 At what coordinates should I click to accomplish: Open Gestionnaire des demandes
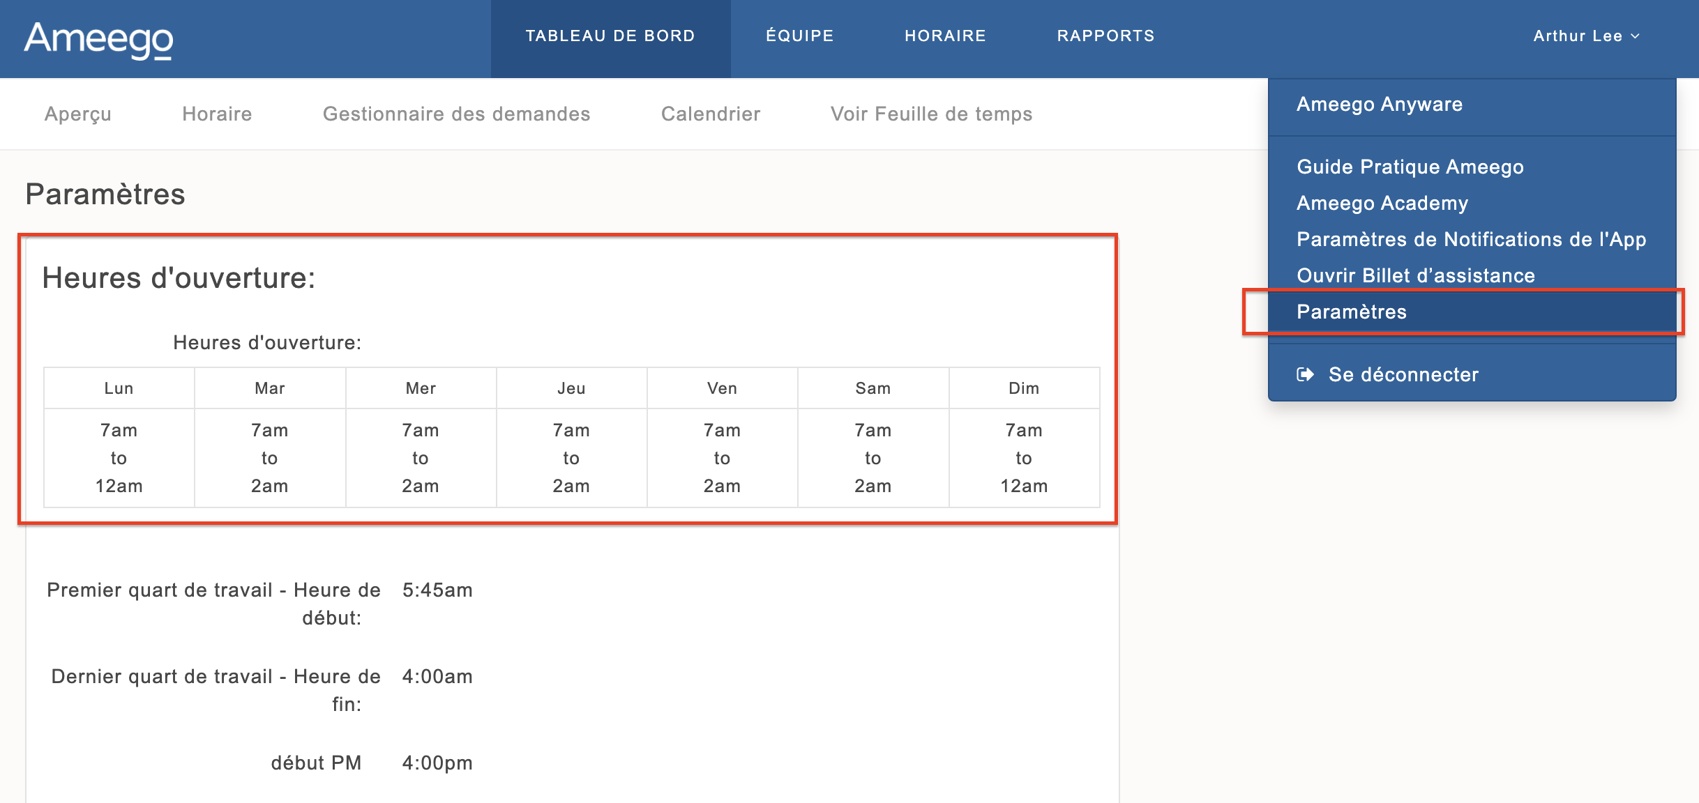(x=456, y=114)
